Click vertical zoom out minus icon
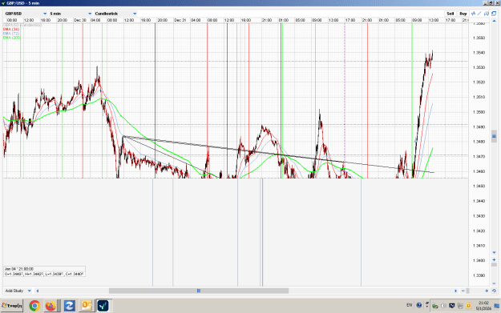The height and width of the screenshot is (313, 501). point(494,283)
